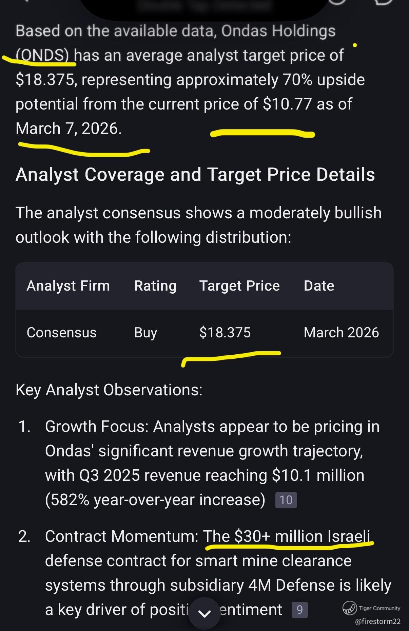Screen dimensions: 409x631
Task: Click the Tiger Community watermark text
Action: point(379,608)
